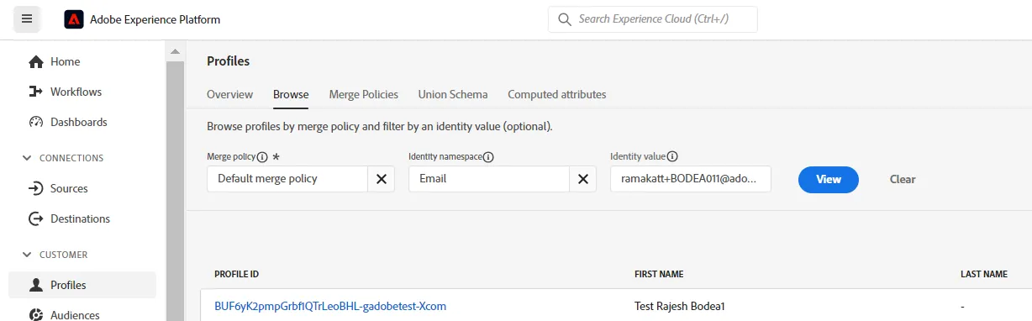Select Profiles in the sidebar

82,285
